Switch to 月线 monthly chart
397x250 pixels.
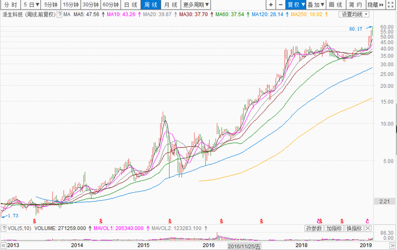click(x=171, y=4)
